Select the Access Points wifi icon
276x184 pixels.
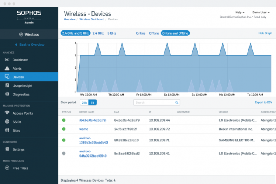pos(7,113)
